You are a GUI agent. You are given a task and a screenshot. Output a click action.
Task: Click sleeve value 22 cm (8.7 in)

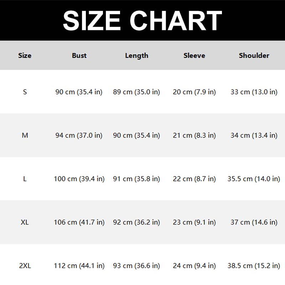pos(194,179)
